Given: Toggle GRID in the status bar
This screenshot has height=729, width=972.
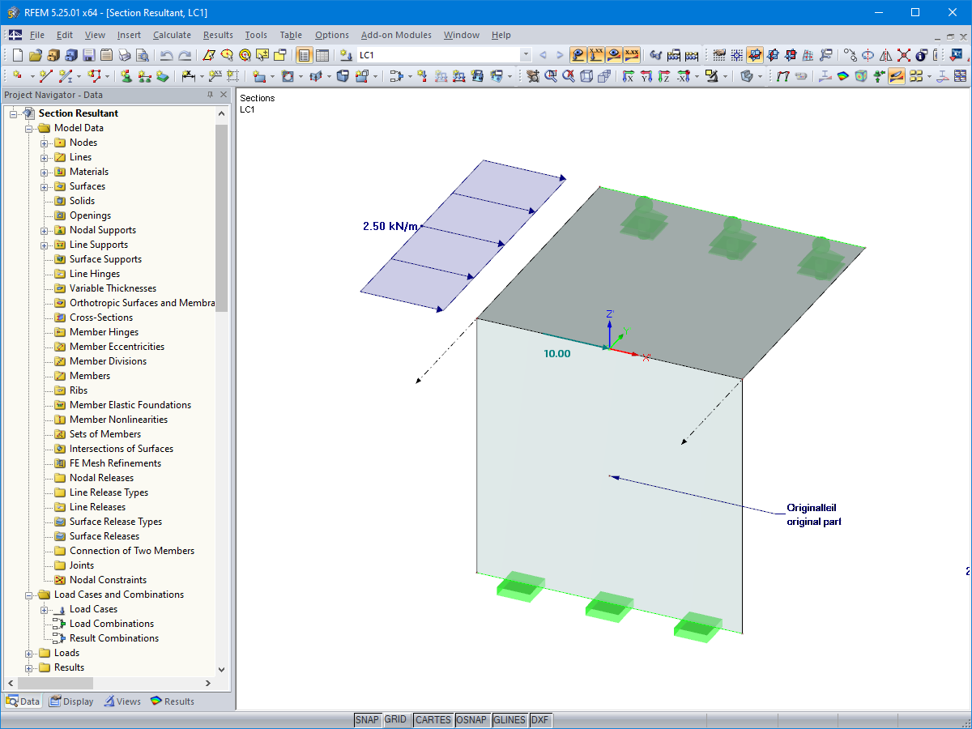Looking at the screenshot, I should coord(396,720).
